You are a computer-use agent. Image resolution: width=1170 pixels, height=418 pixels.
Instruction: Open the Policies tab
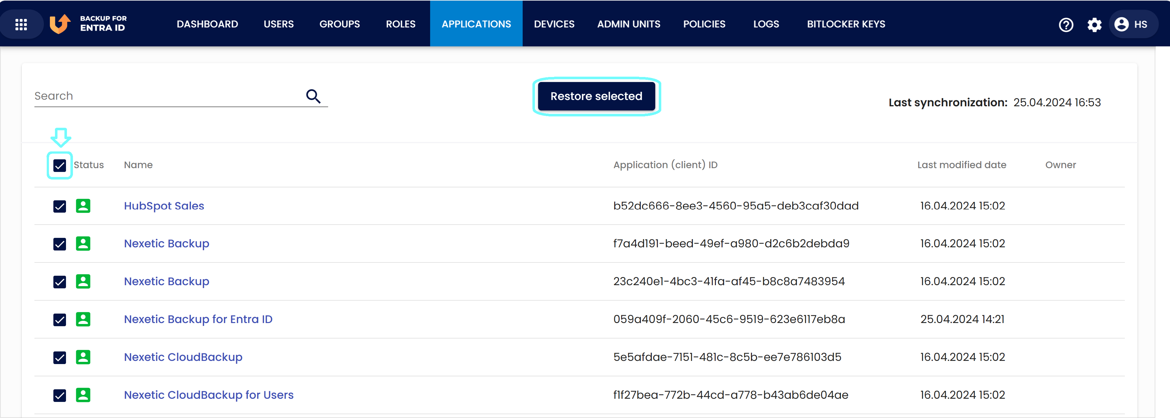(704, 24)
